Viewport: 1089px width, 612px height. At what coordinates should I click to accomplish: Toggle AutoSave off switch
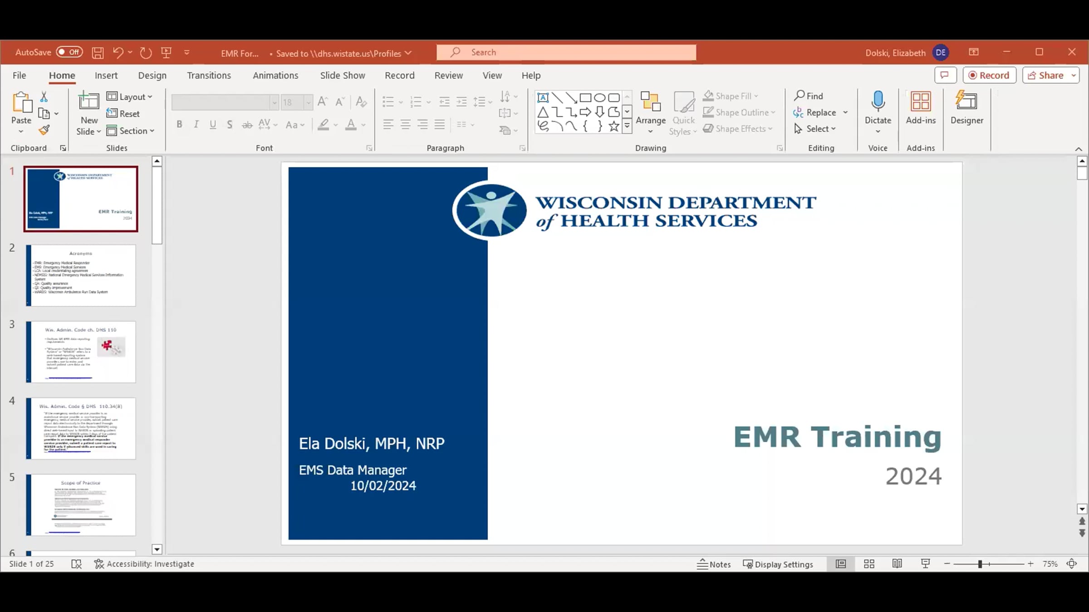(x=69, y=52)
